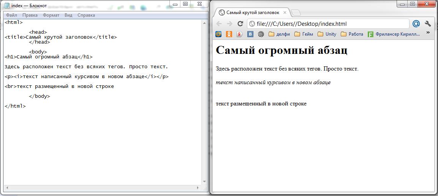Click the browser forward arrow
Viewport: 438px width, 196px height.
pos(229,24)
